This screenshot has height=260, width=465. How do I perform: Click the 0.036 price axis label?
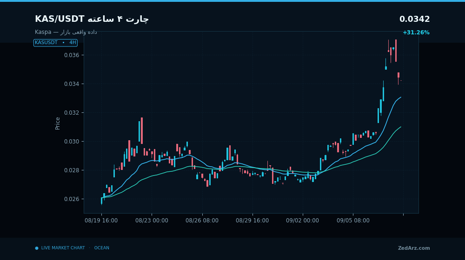tap(71, 55)
